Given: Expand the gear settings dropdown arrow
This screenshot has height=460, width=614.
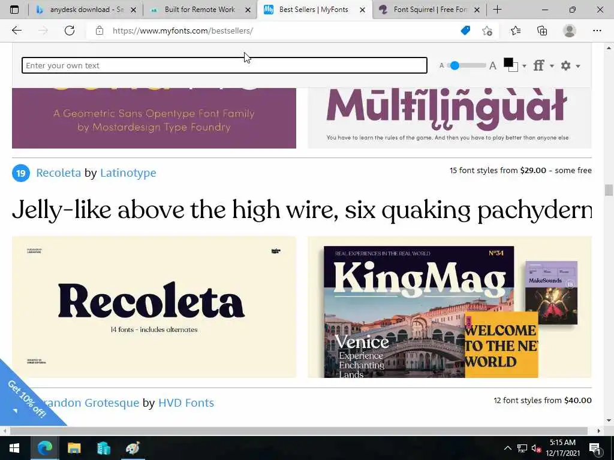Looking at the screenshot, I should [578, 66].
